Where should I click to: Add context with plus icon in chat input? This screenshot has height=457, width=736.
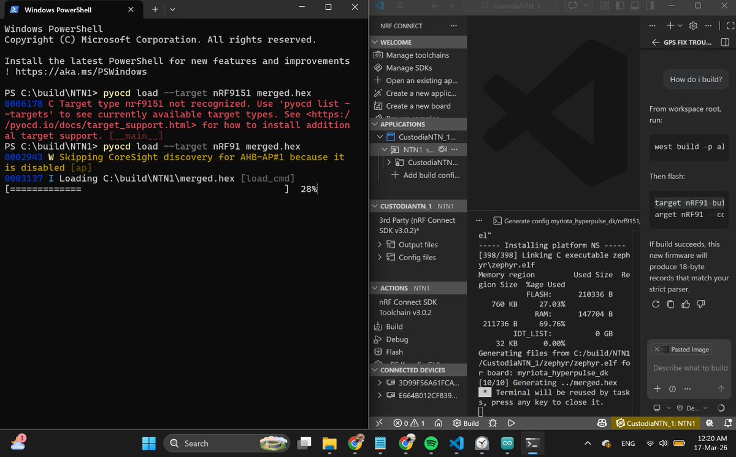click(657, 389)
